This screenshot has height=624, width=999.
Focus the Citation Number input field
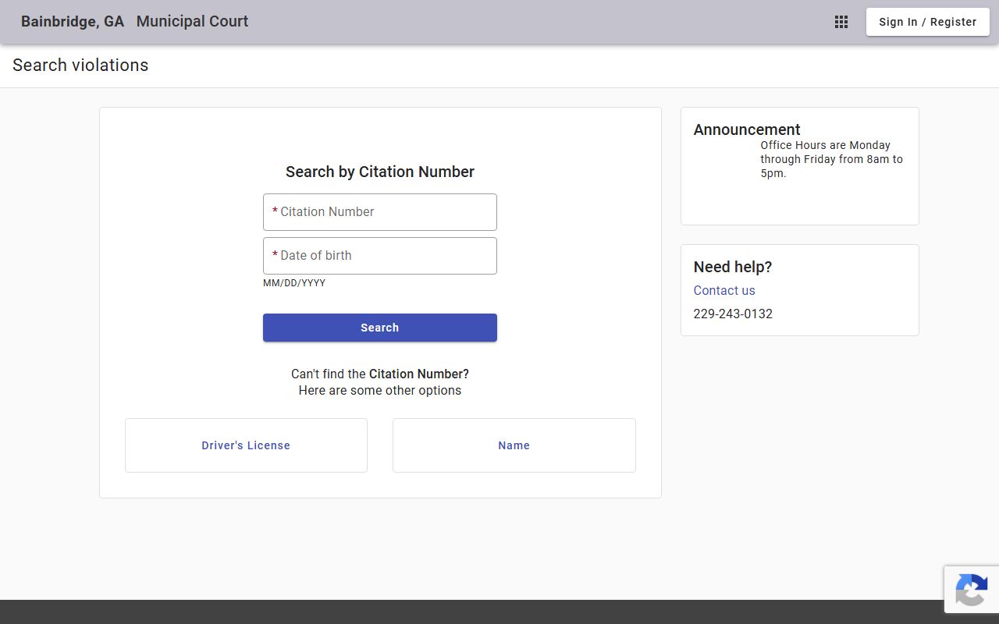[380, 212]
